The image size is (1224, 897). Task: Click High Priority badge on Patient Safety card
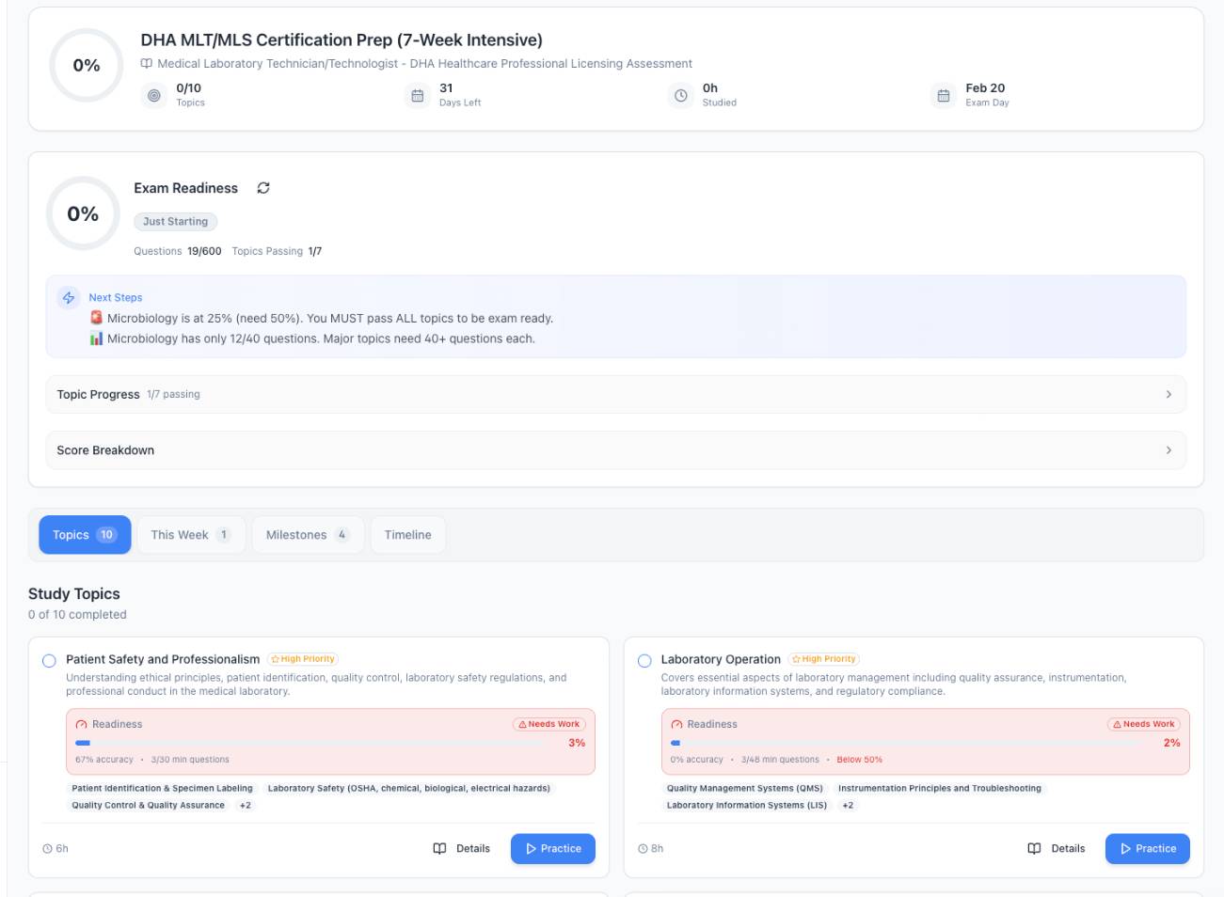(303, 659)
